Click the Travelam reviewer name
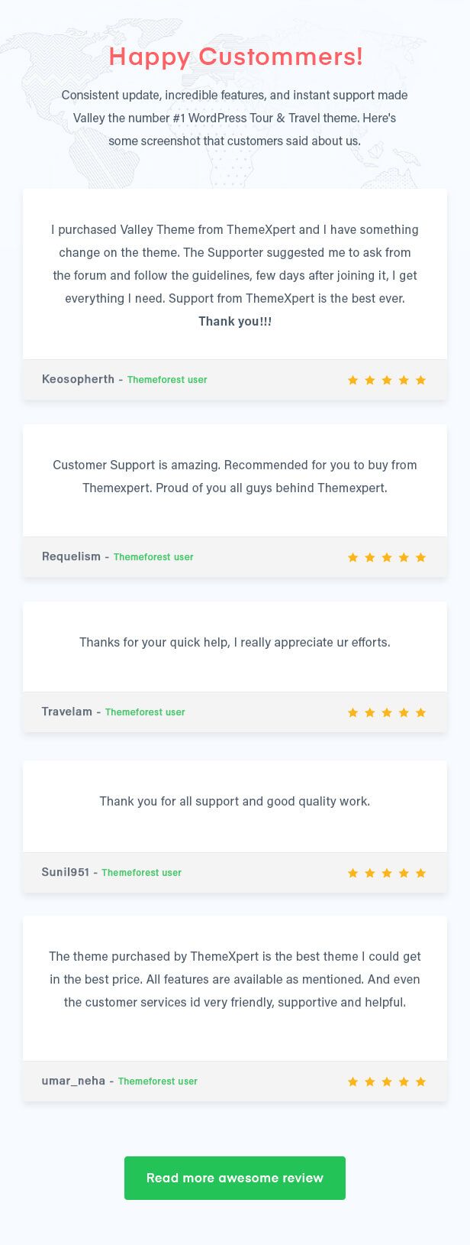 click(66, 711)
